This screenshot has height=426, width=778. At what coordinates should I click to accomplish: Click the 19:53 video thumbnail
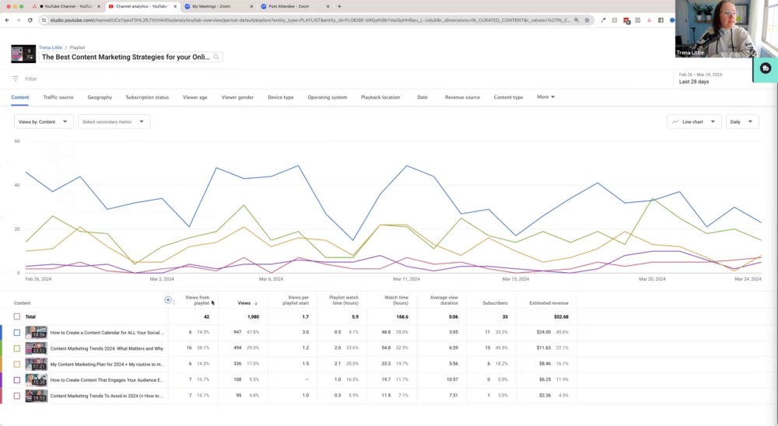[37, 396]
